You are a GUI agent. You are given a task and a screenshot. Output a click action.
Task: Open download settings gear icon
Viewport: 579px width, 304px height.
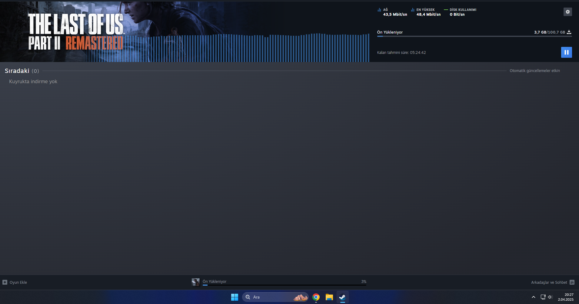pyautogui.click(x=567, y=12)
